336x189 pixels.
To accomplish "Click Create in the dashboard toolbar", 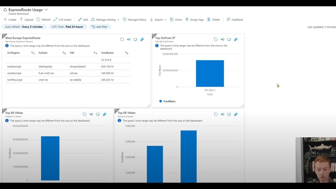I will pyautogui.click(x=10, y=20).
